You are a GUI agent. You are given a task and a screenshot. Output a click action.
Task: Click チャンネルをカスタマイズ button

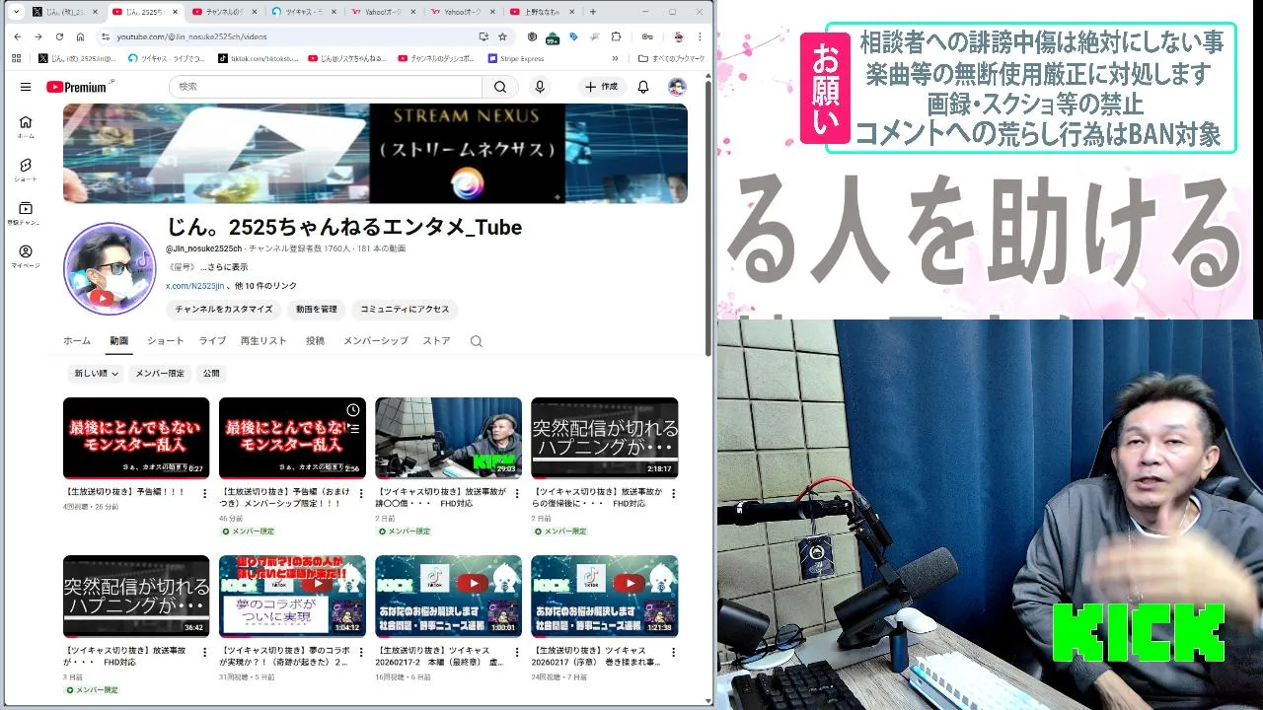pyautogui.click(x=223, y=310)
